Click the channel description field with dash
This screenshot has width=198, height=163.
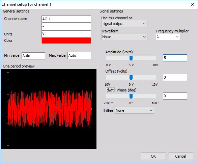tap(66, 26)
